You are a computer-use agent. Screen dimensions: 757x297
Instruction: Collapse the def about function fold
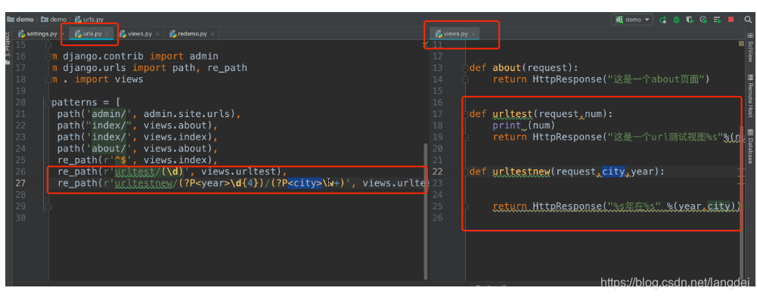(x=466, y=68)
